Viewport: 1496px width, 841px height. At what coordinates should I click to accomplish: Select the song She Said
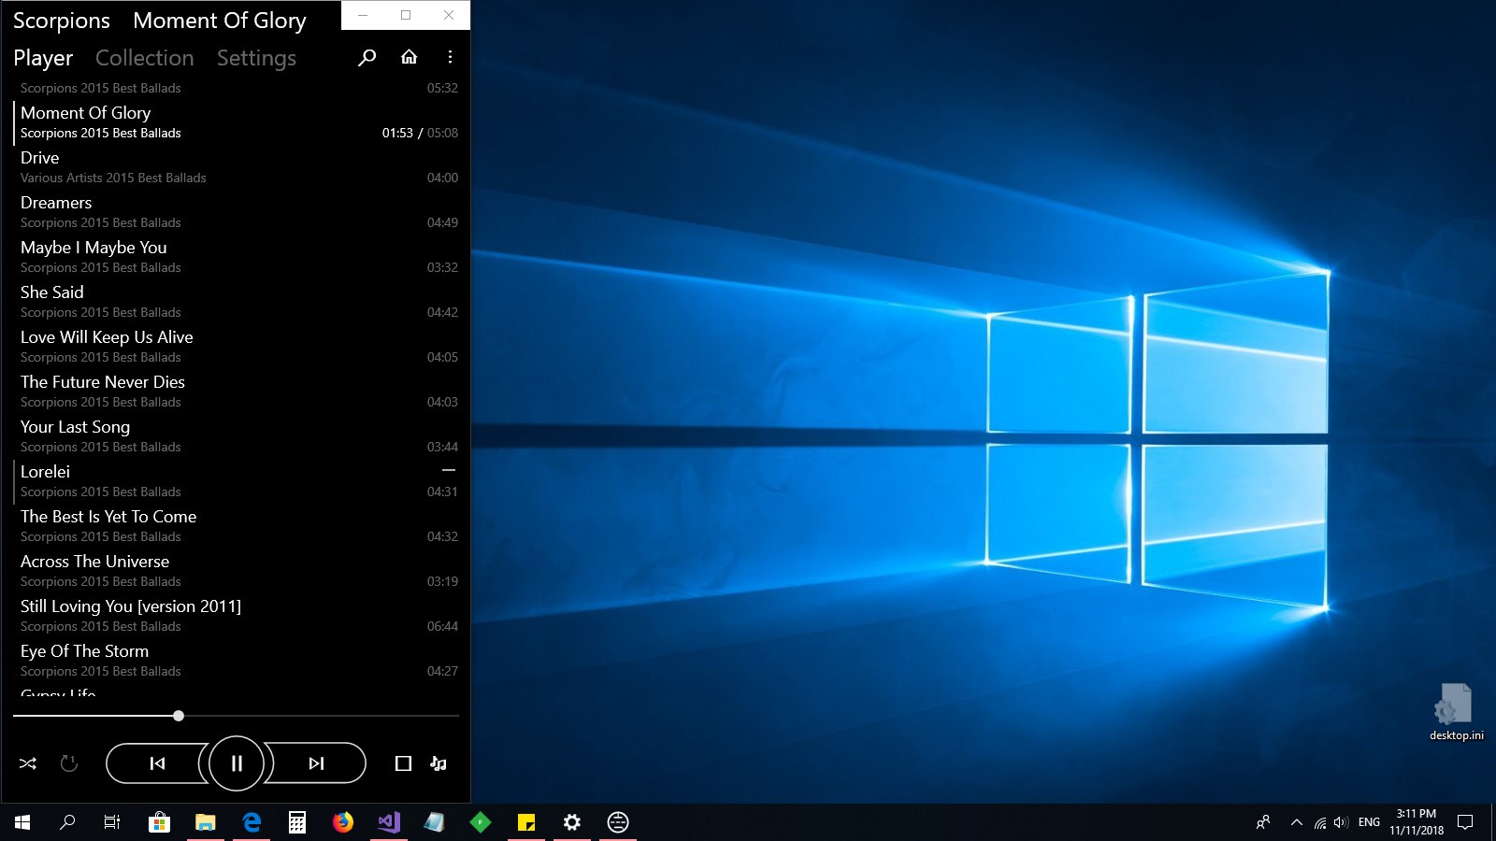coord(52,292)
